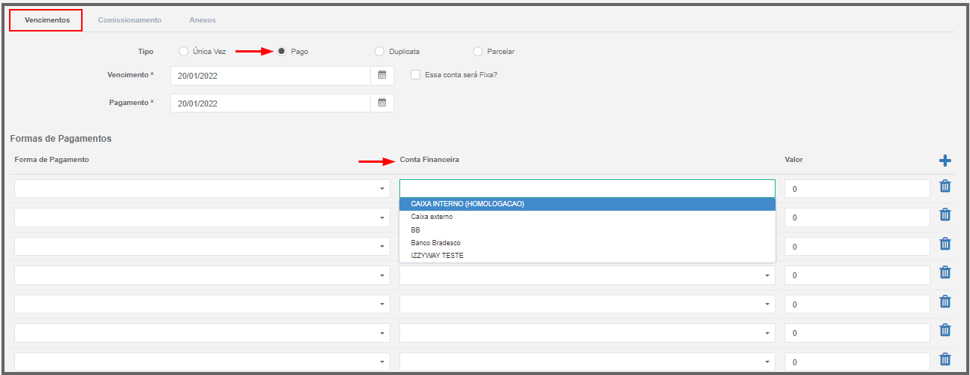
Task: Open the Anexos tab
Action: [202, 20]
